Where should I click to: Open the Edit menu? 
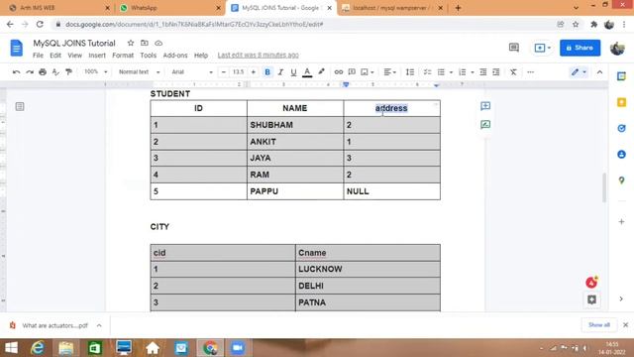point(55,56)
